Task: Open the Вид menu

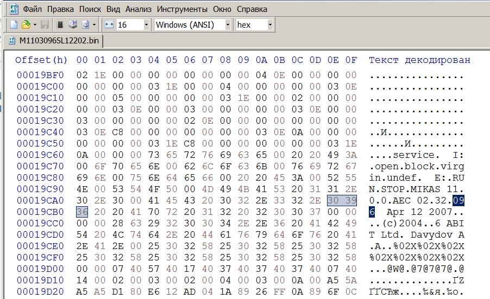Action: (x=113, y=9)
